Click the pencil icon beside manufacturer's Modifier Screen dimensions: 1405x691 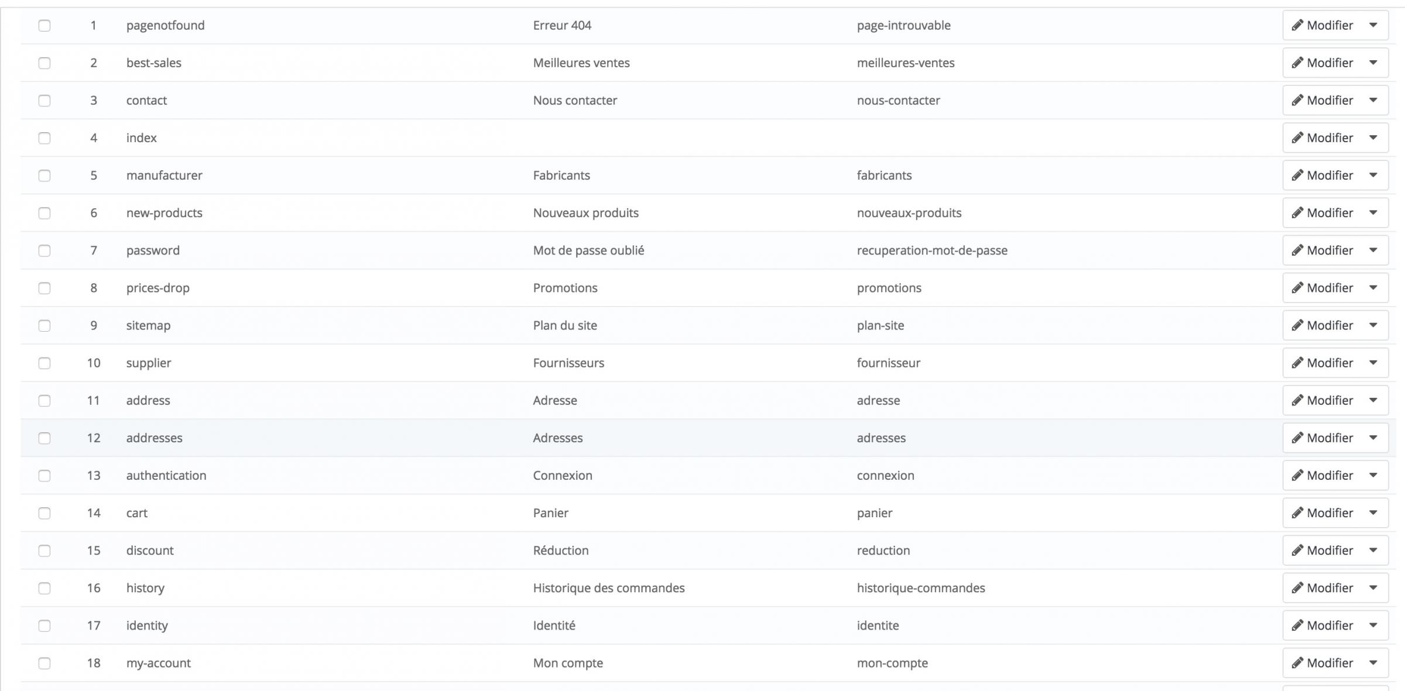(x=1297, y=175)
